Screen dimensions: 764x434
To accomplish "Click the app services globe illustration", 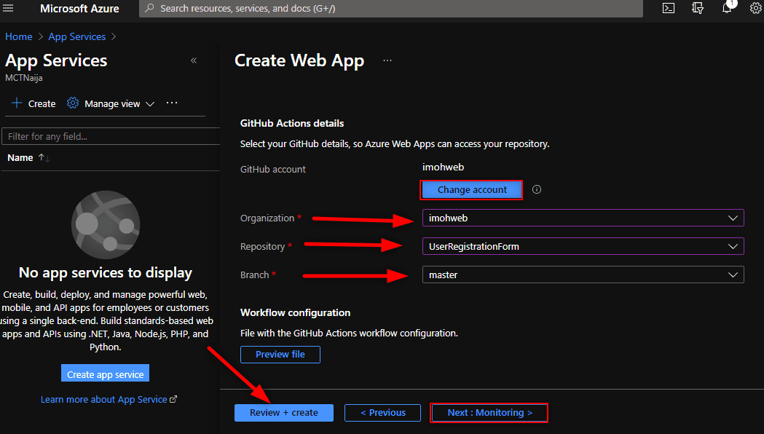I will (x=106, y=224).
